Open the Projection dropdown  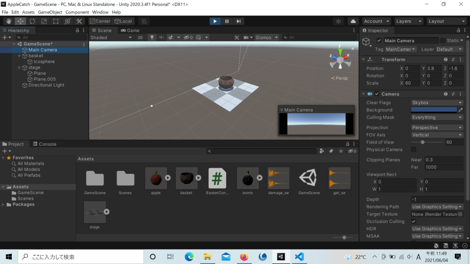(x=437, y=127)
